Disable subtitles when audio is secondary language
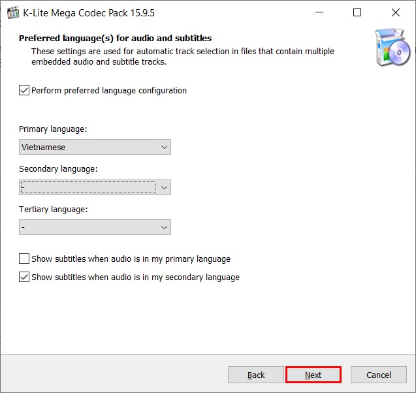The height and width of the screenshot is (393, 416). [x=24, y=277]
